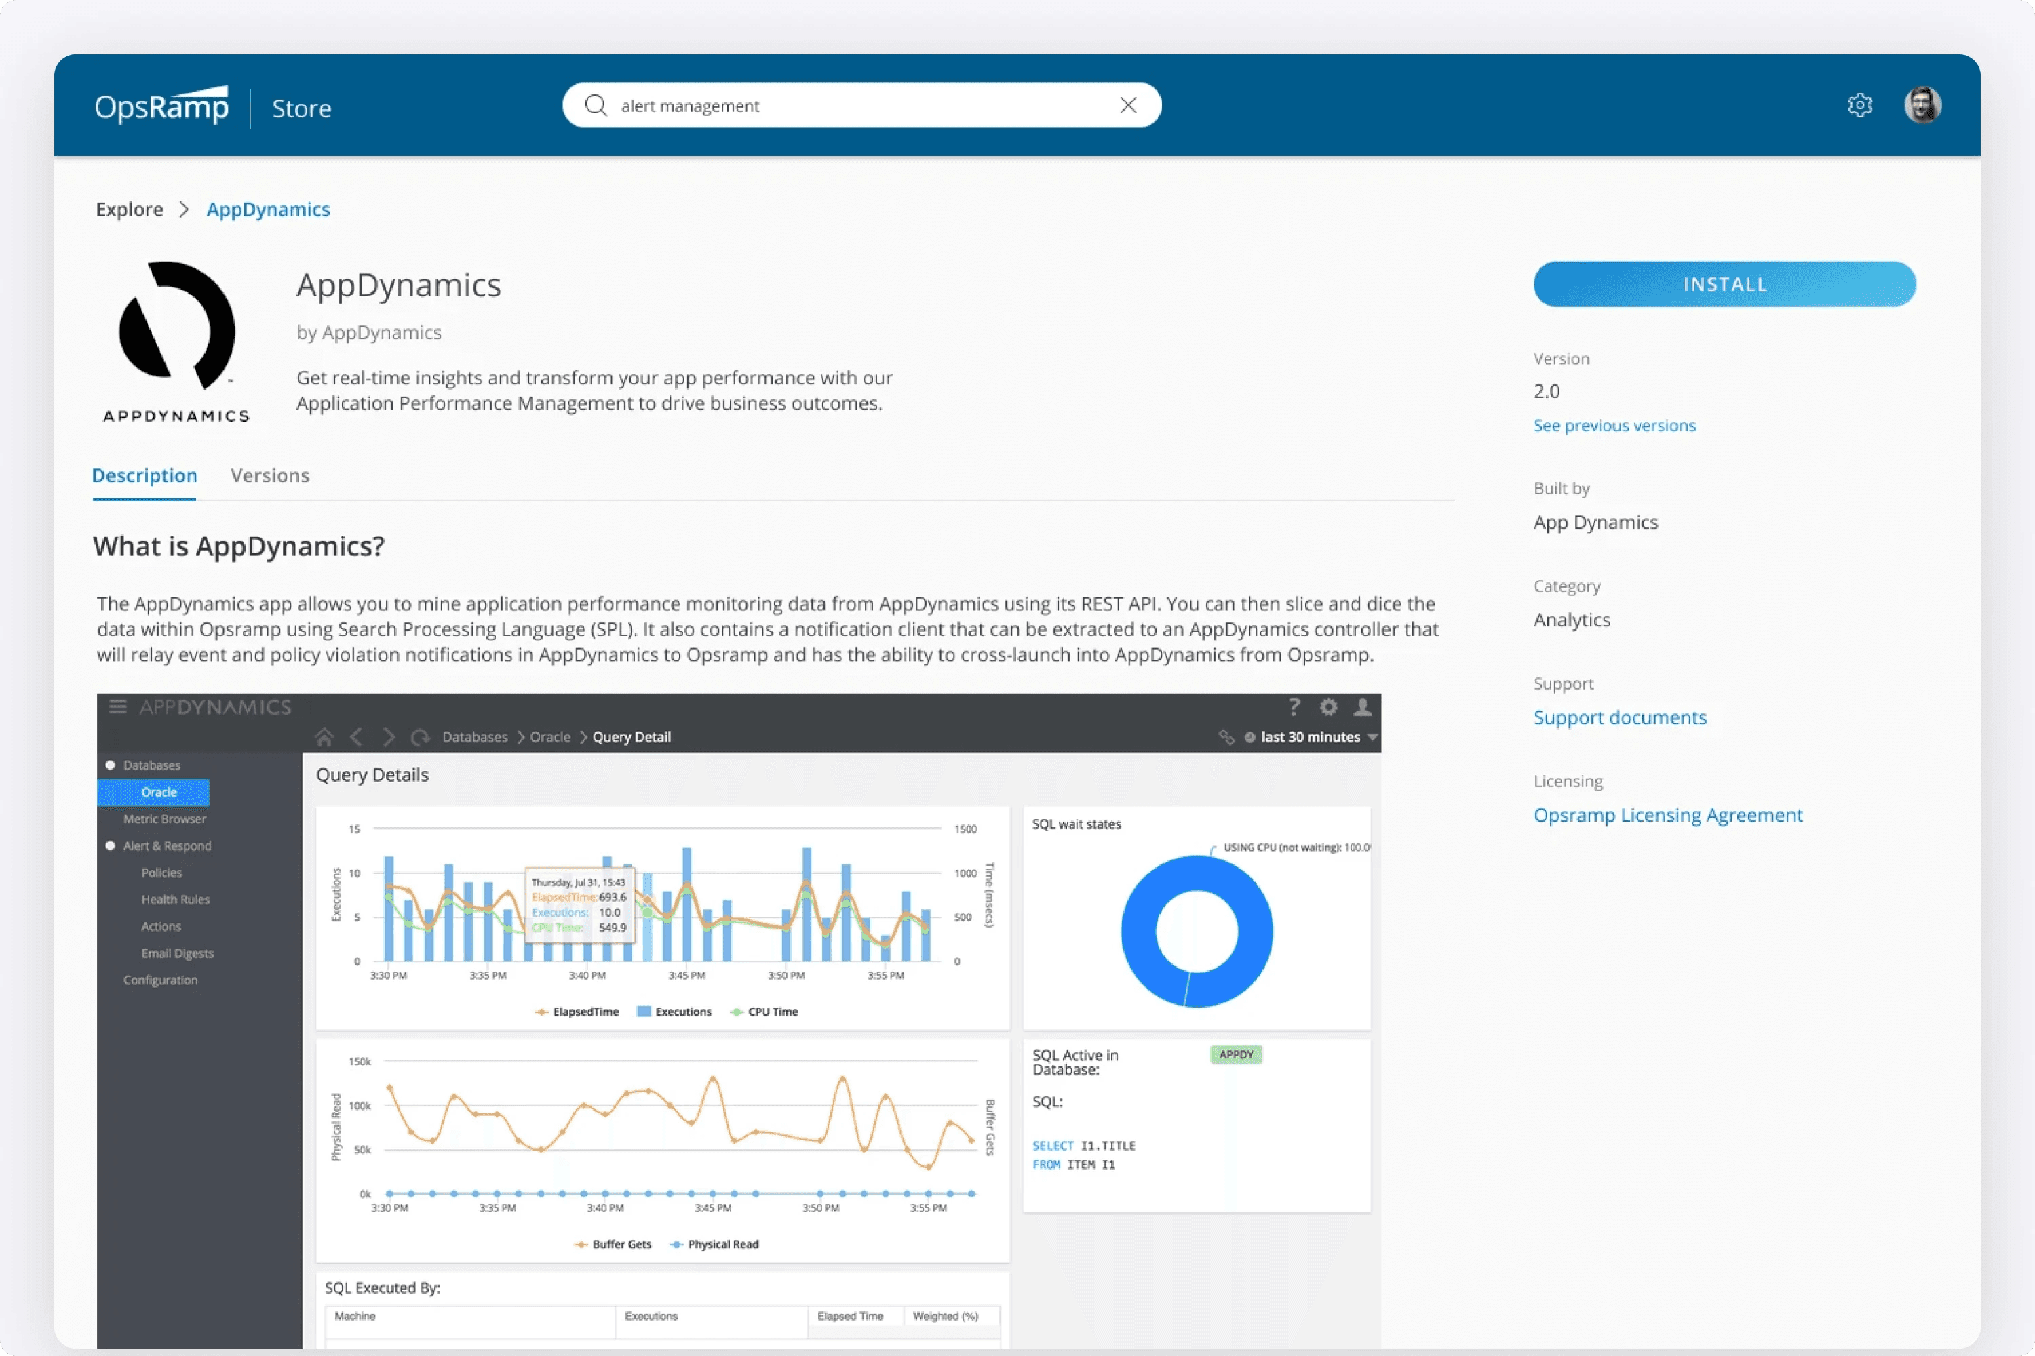This screenshot has height=1356, width=2035.
Task: Click the Query Details heading
Action: click(372, 775)
